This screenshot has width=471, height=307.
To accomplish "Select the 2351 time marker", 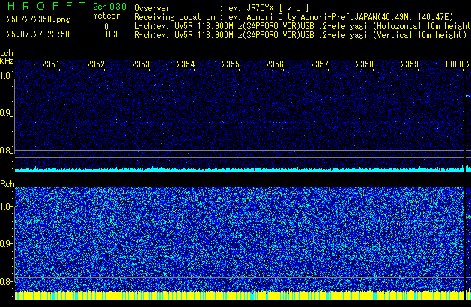I will coord(51,64).
